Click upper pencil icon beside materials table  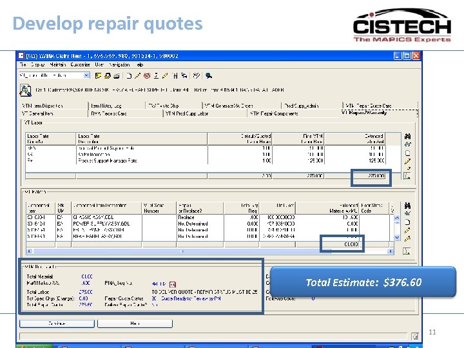pyautogui.click(x=407, y=231)
